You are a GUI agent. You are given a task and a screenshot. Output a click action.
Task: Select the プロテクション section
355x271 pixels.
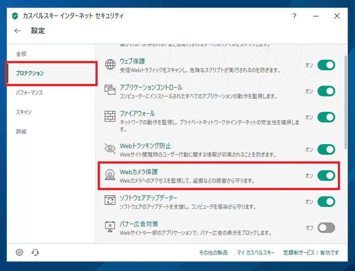tap(51, 73)
